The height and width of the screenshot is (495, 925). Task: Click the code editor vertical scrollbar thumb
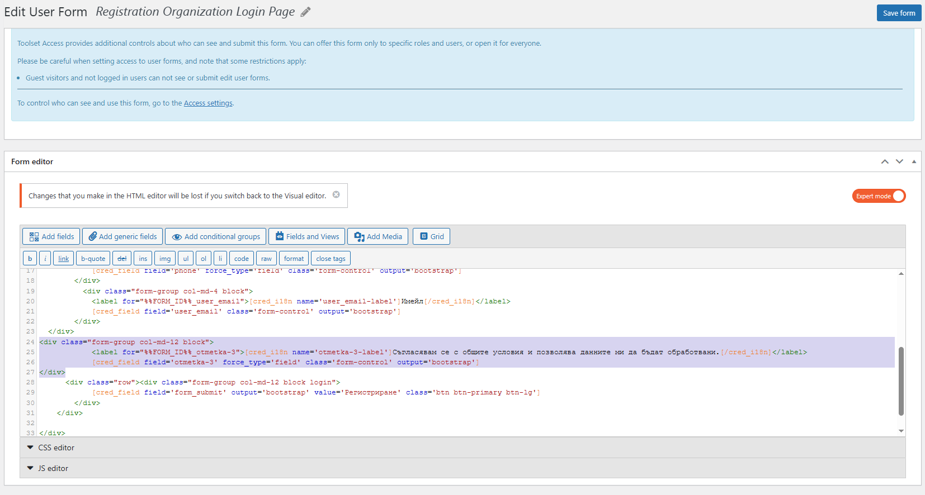coord(901,381)
